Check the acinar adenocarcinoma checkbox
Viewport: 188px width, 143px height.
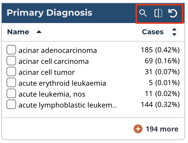tap(11, 51)
